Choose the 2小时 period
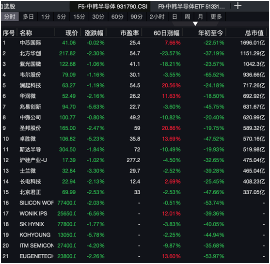The height and width of the screenshot is (264, 270). click(x=157, y=17)
